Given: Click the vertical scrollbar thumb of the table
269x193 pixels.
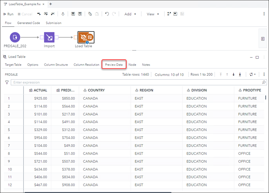Looking at the screenshot, I should click(266, 98).
